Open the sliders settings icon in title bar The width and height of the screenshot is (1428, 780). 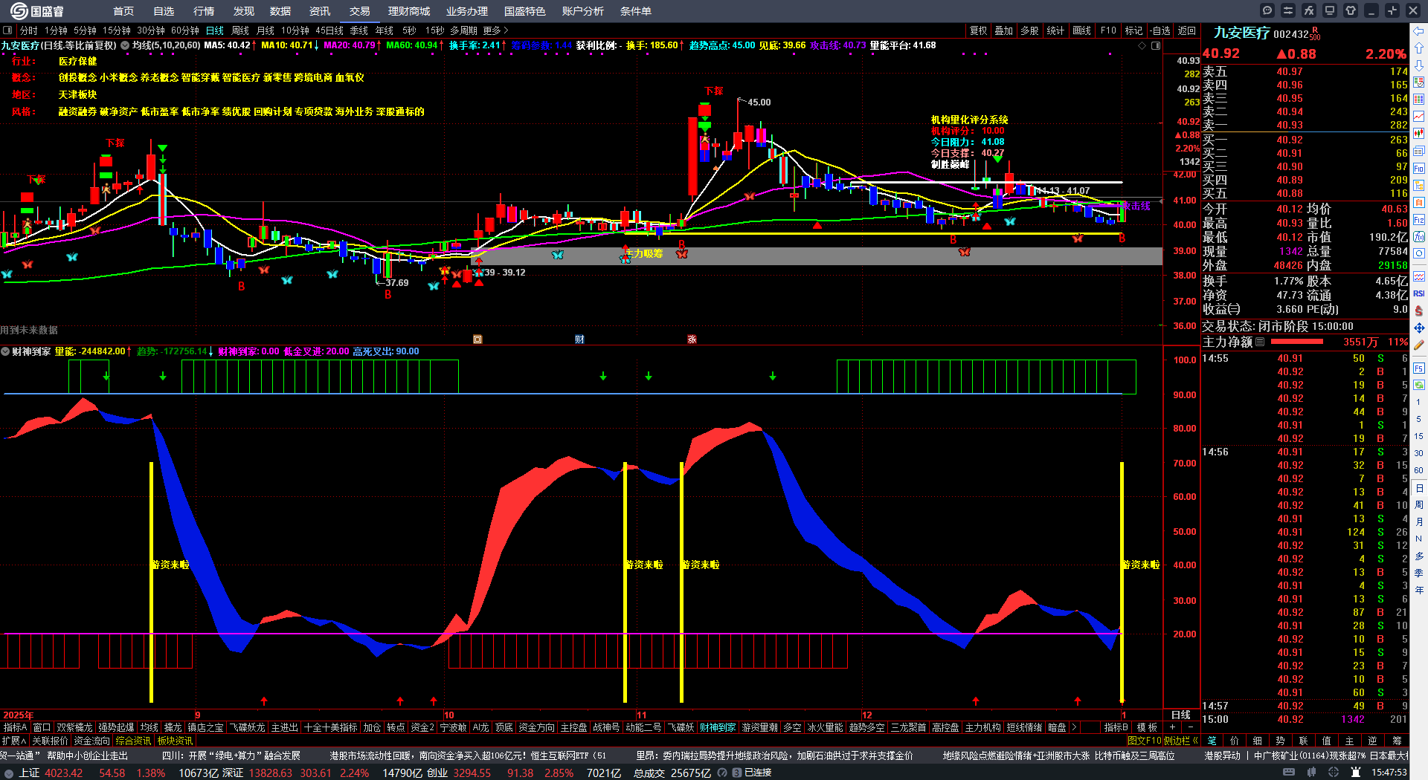(x=1288, y=10)
